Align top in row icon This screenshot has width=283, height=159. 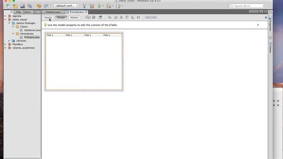(x=127, y=17)
